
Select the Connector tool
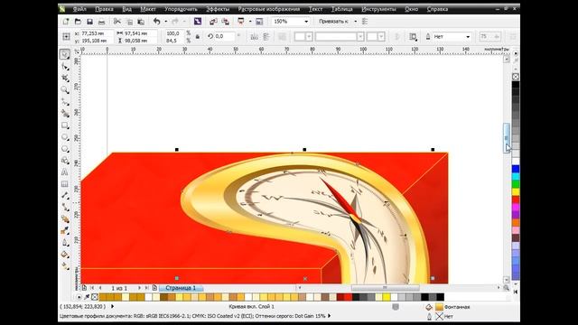[65, 207]
